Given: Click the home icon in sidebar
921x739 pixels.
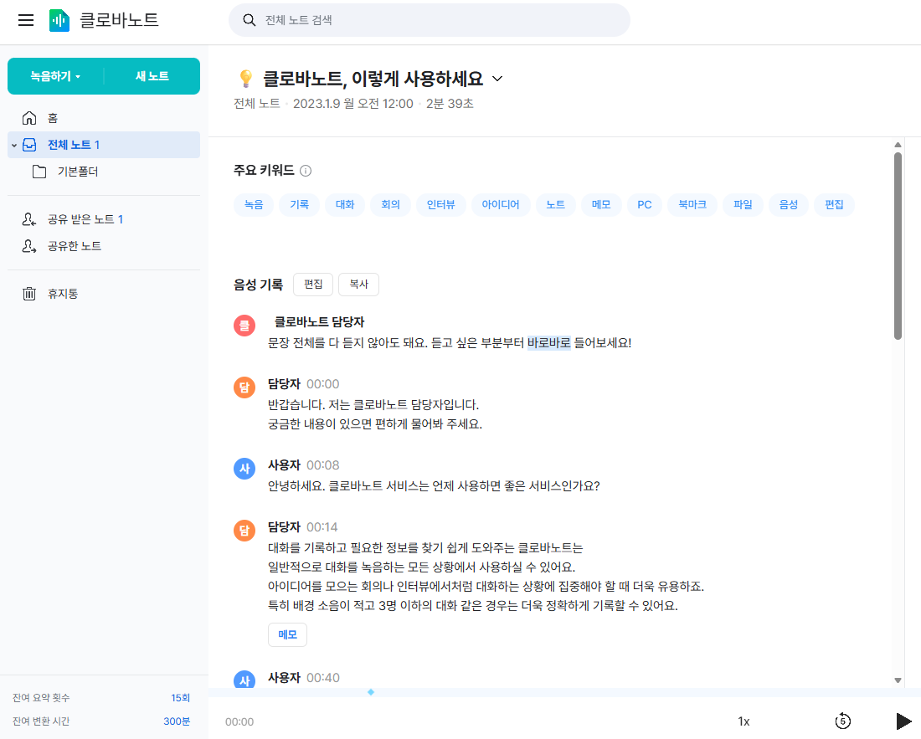Looking at the screenshot, I should [29, 118].
